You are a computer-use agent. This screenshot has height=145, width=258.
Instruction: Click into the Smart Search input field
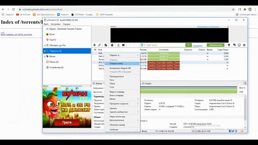[x=165, y=45]
